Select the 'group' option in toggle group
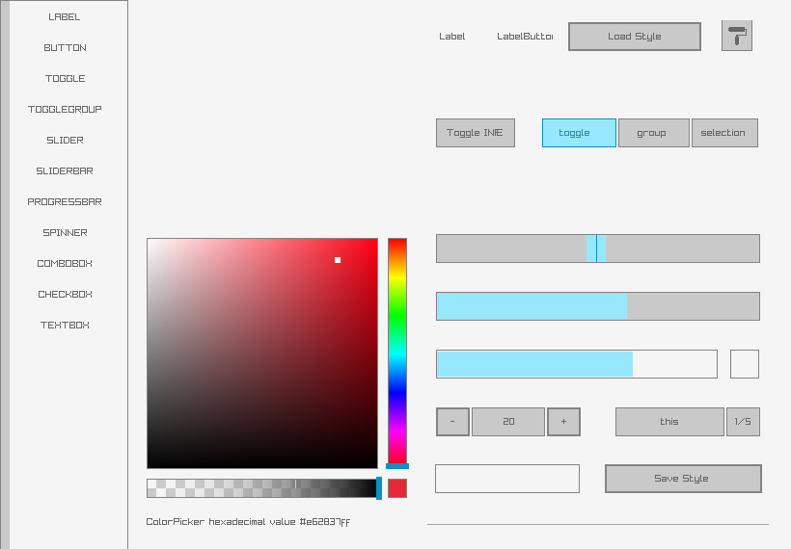791x549 pixels. tap(653, 133)
